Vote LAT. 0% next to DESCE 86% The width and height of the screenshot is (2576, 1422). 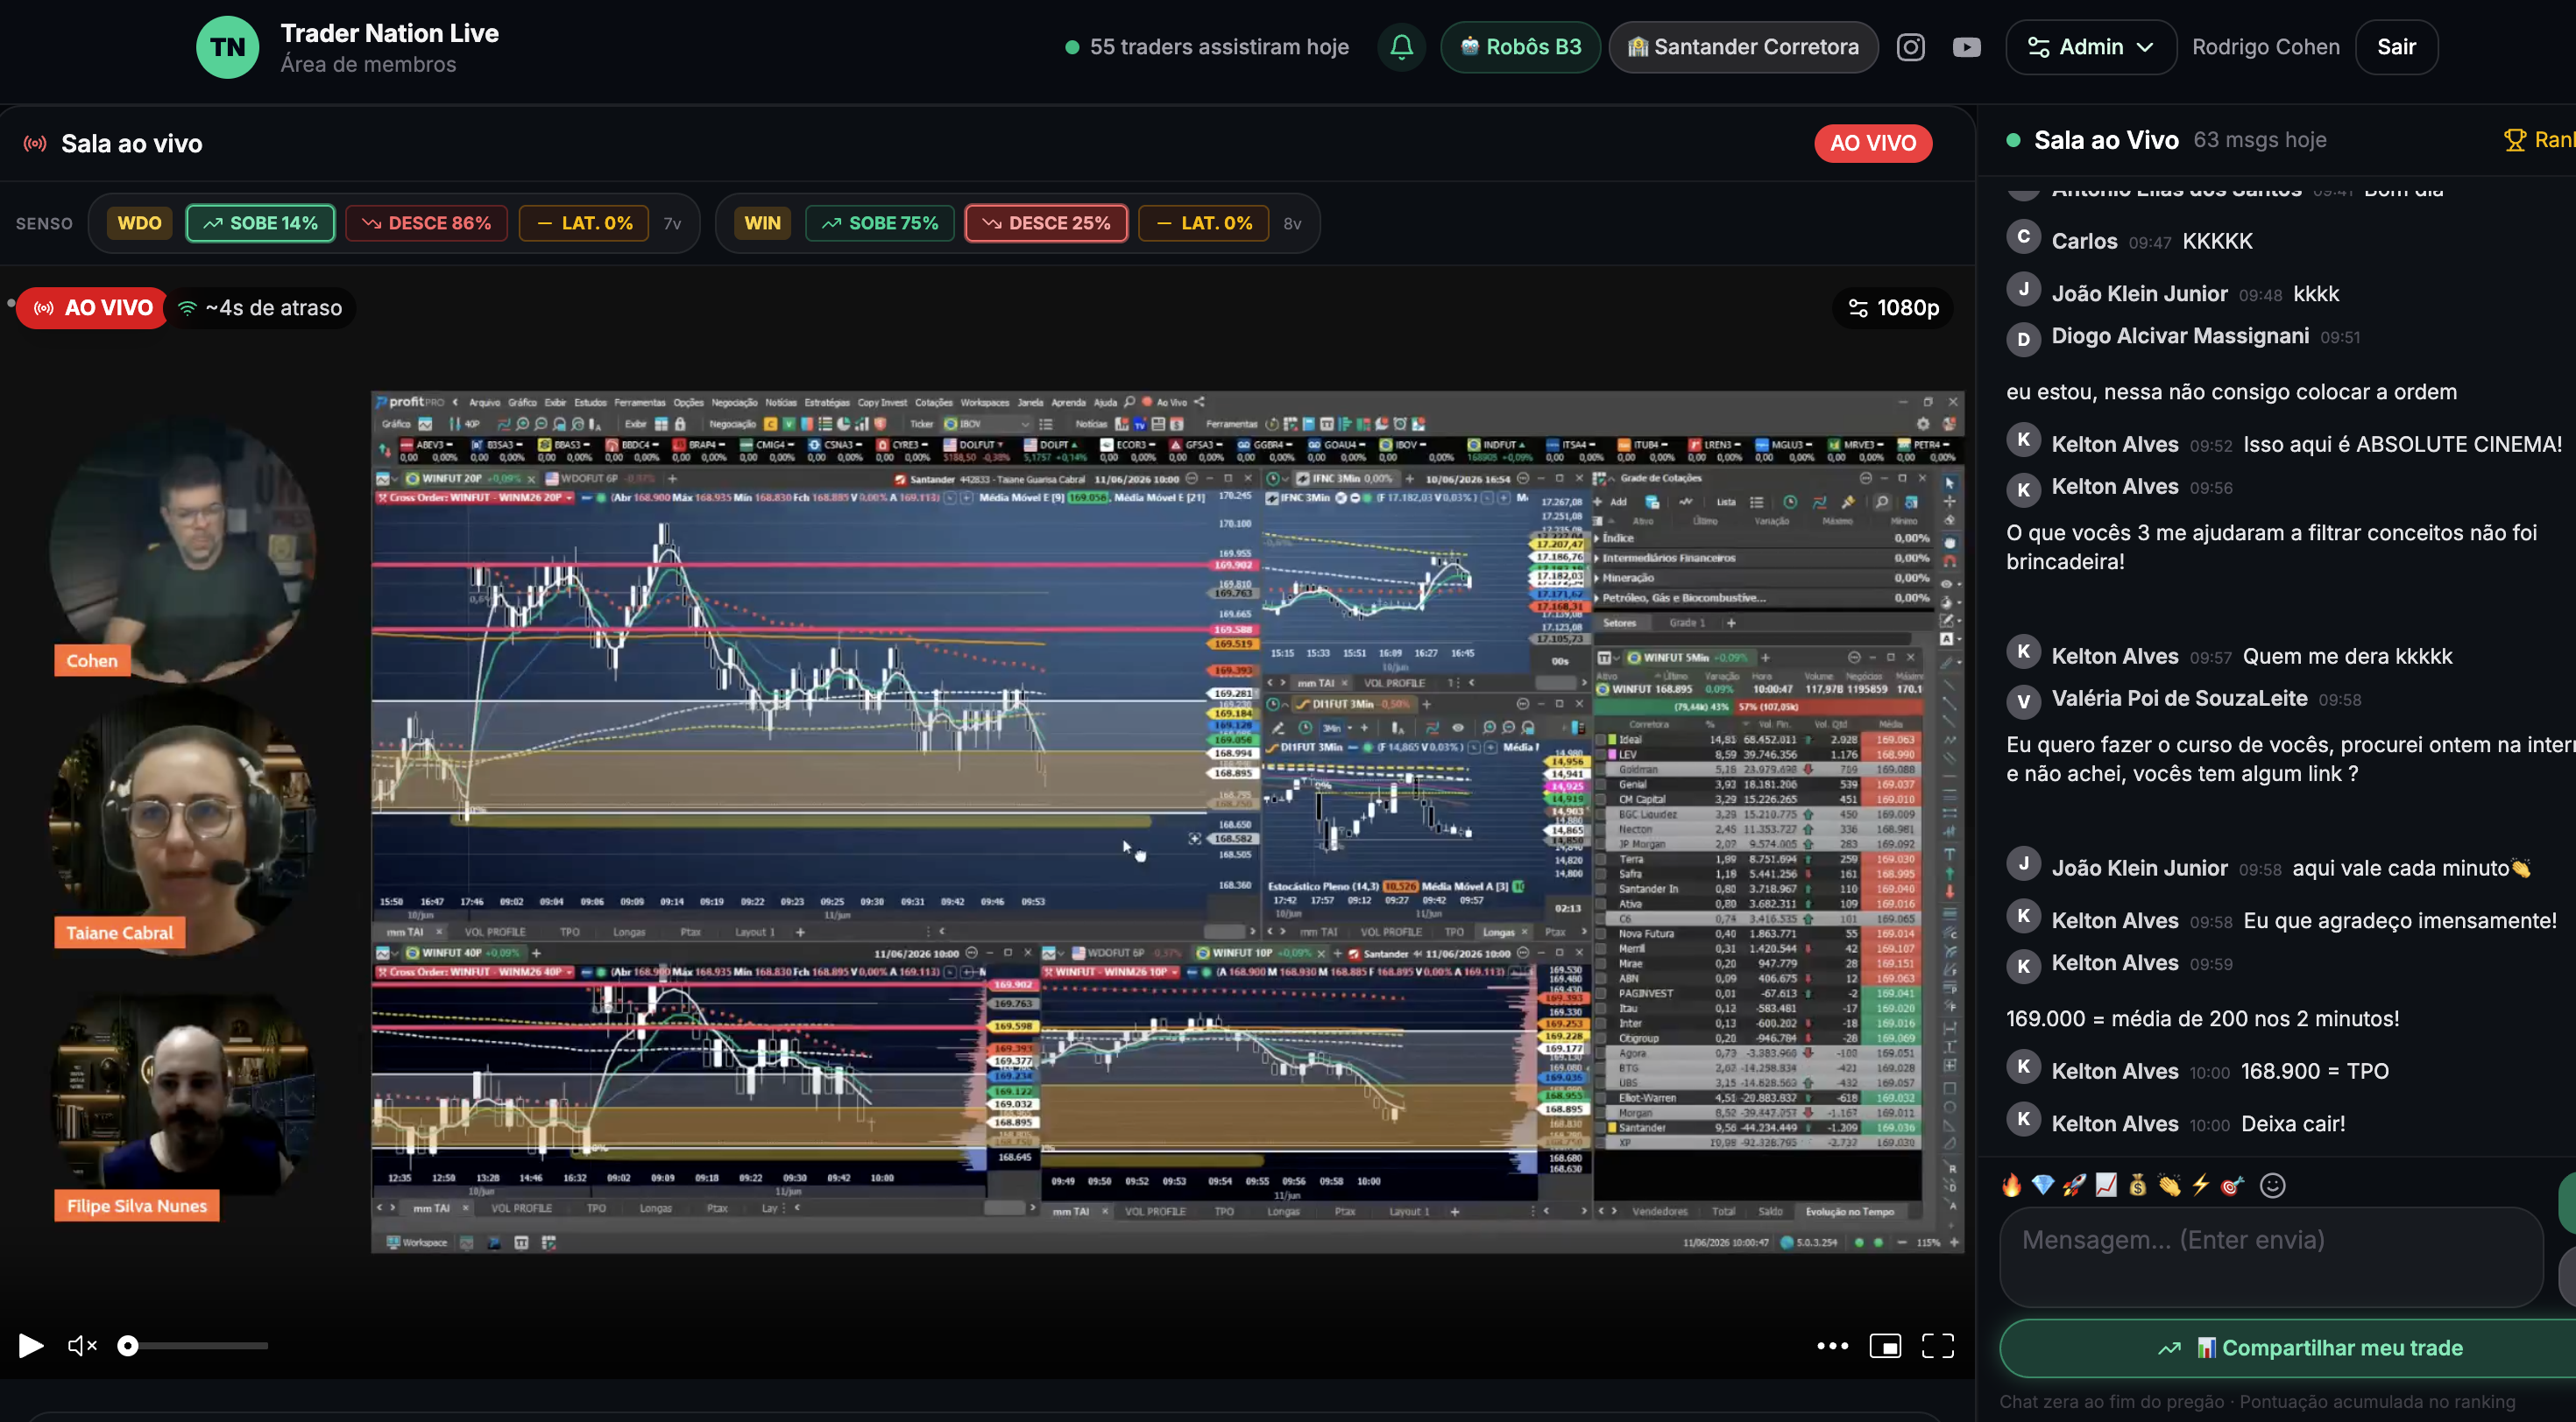pos(584,222)
